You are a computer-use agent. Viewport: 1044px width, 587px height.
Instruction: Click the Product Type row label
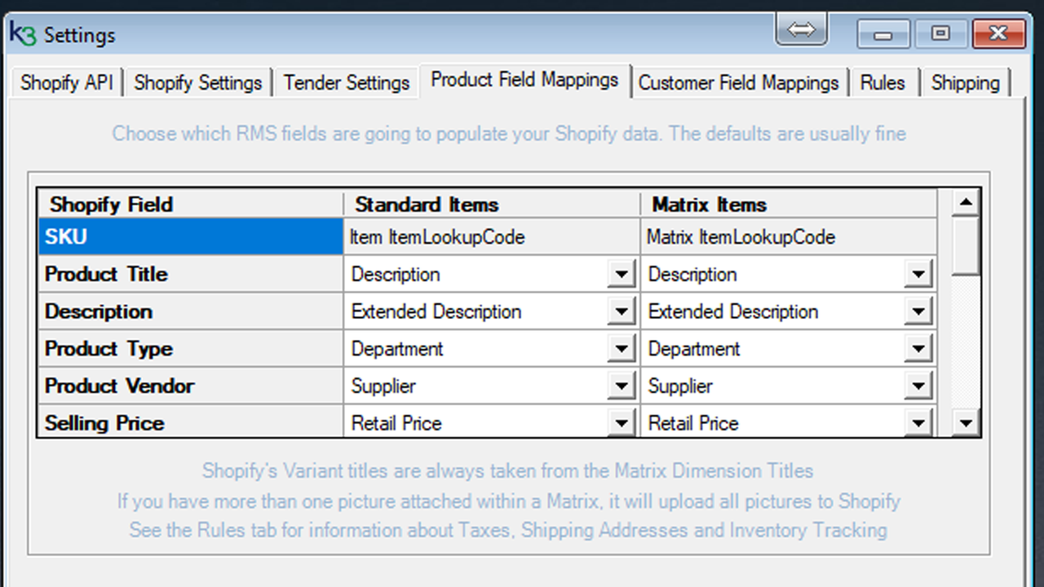point(191,349)
